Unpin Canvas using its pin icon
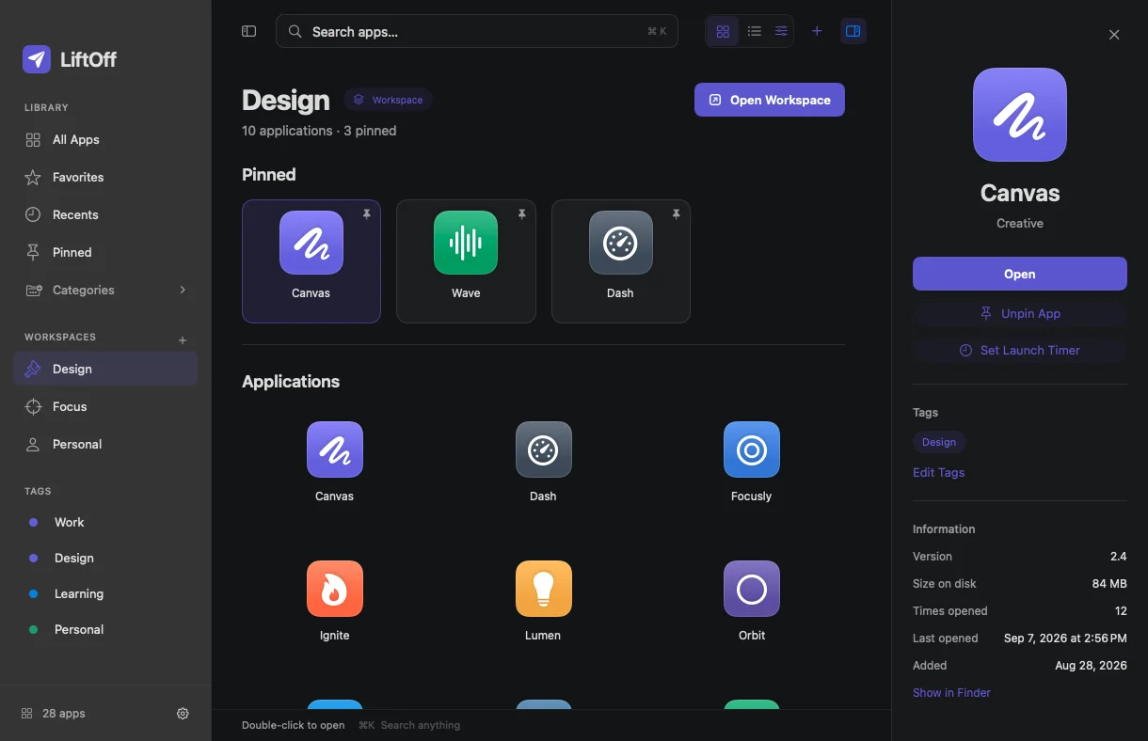Screen dimensions: 1148x741 click(x=366, y=214)
